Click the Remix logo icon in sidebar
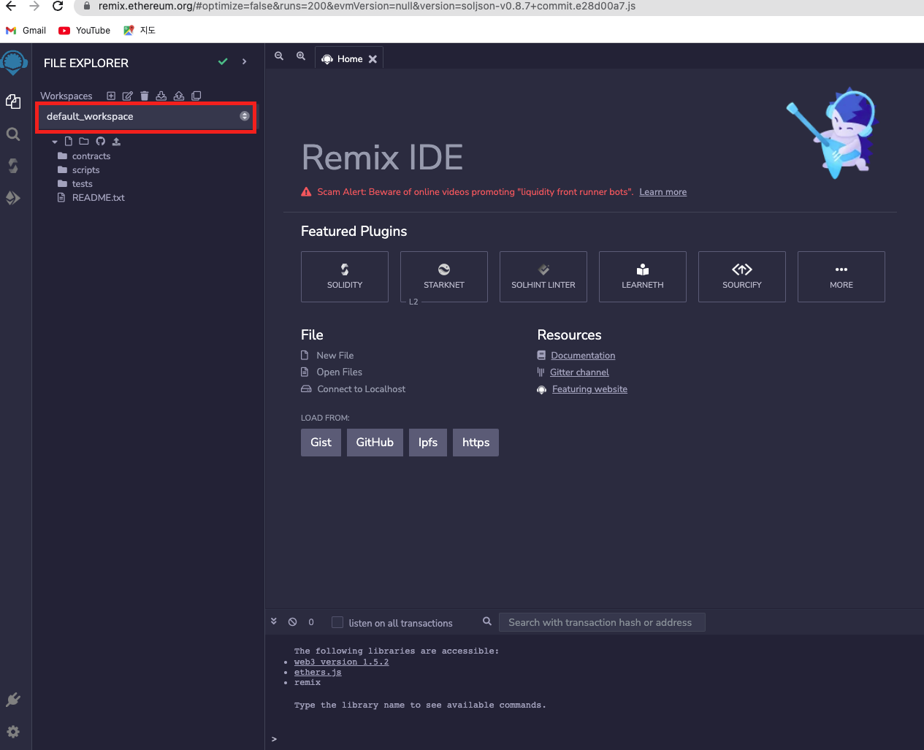 pos(14,63)
